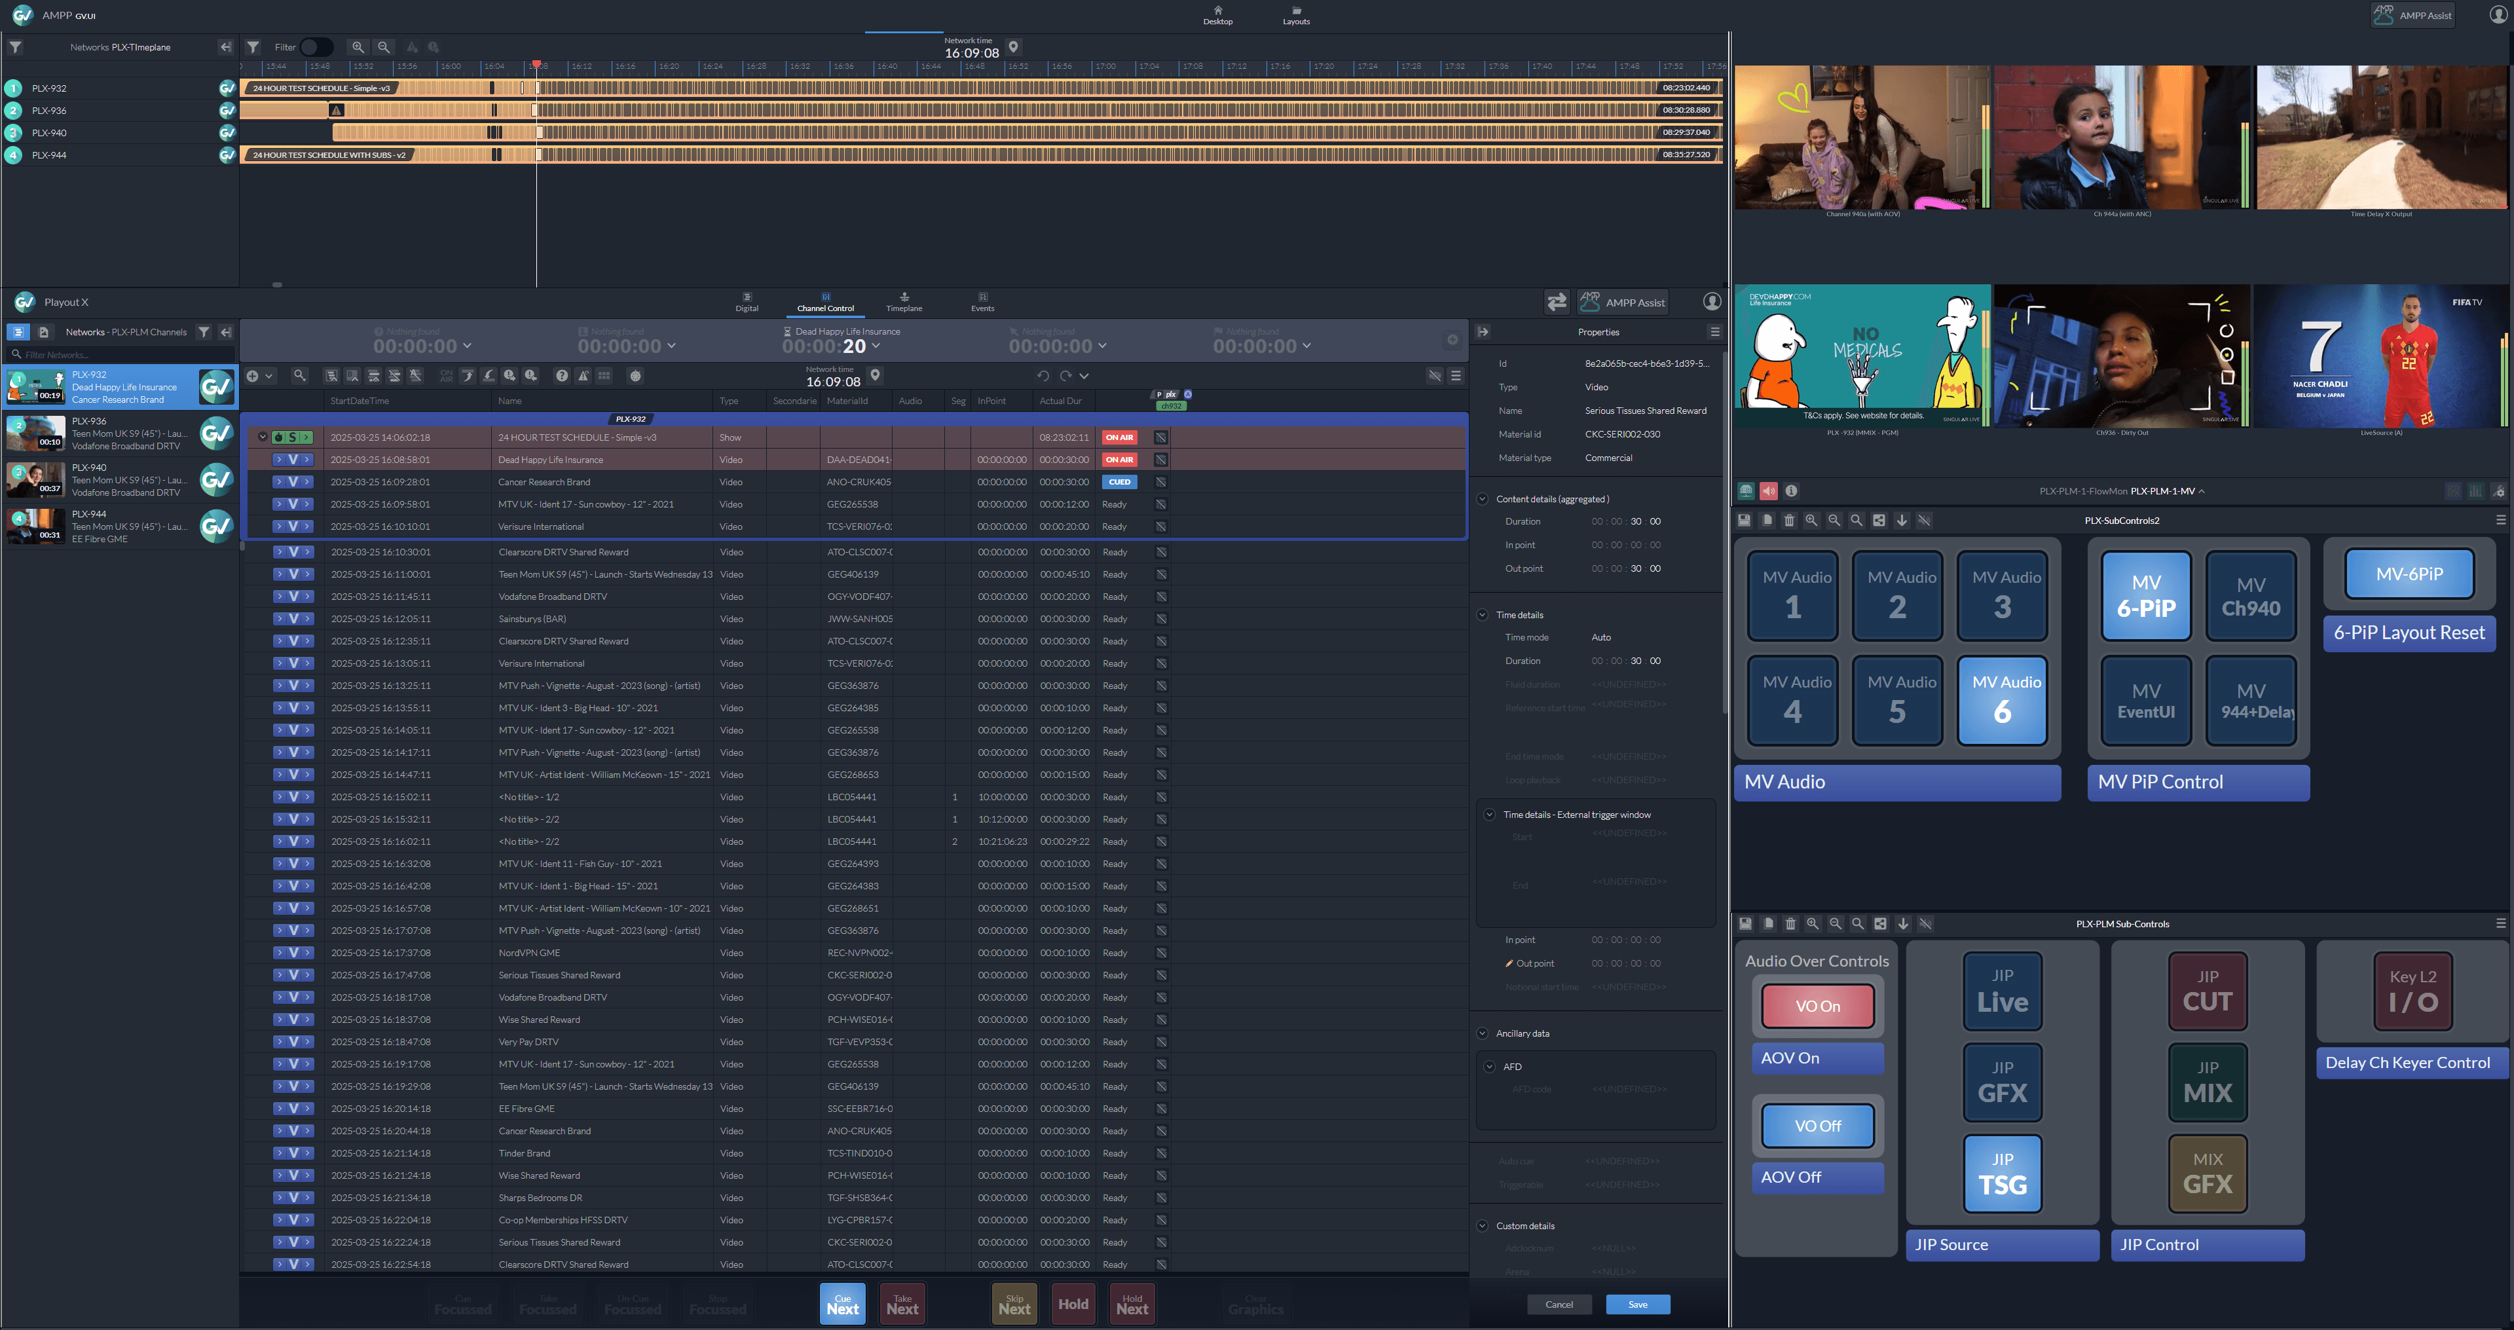This screenshot has width=2514, height=1330.
Task: Switch to the Digital tab
Action: click(747, 303)
